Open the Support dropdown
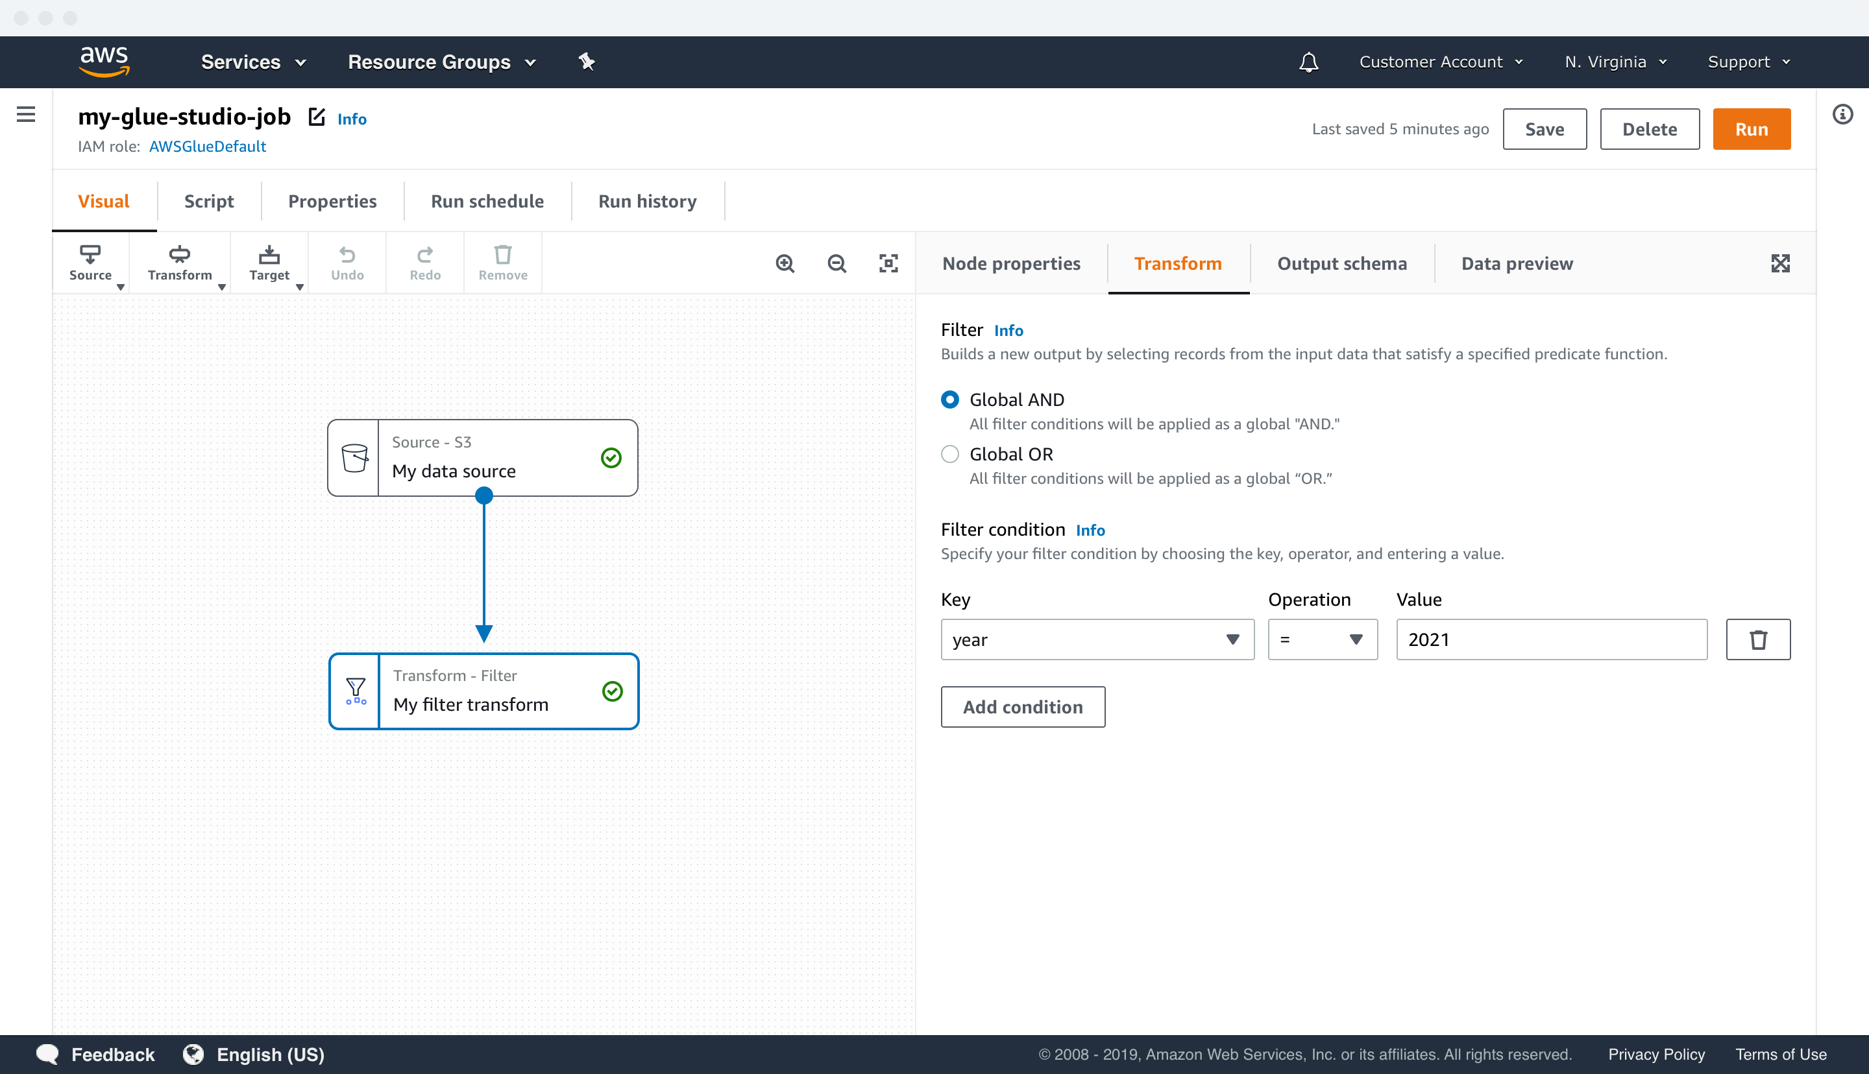Viewport: 1869px width, 1074px height. 1749,62
